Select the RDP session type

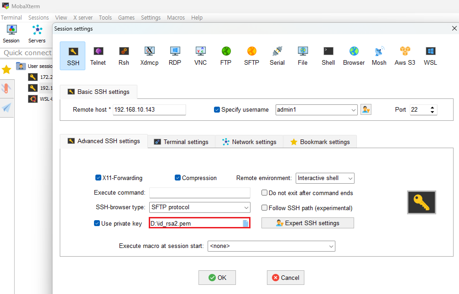(175, 56)
